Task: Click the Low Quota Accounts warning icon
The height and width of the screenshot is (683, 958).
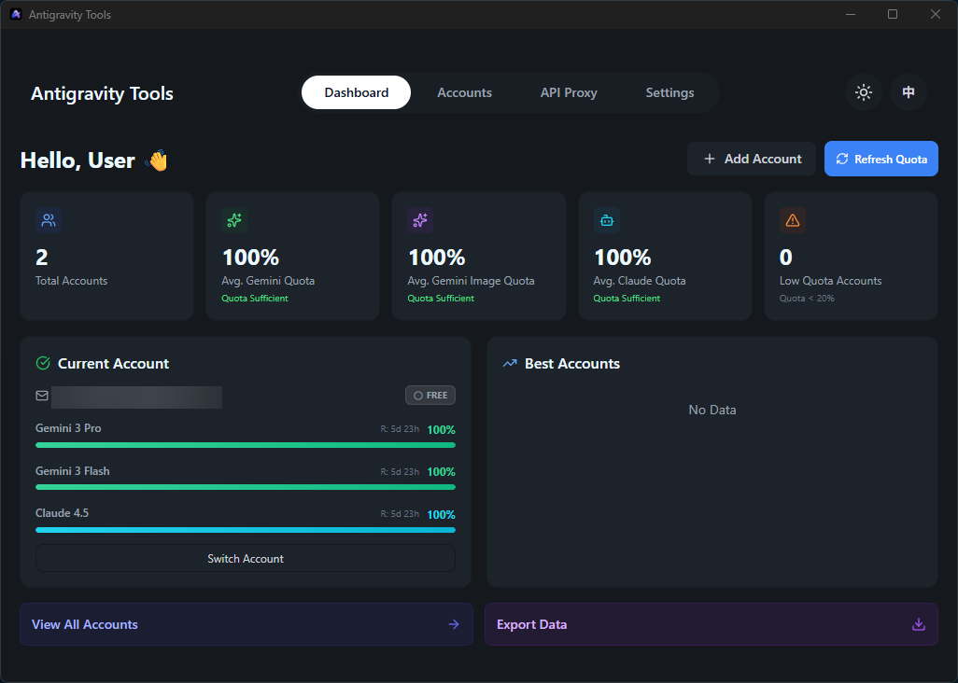Action: (793, 220)
